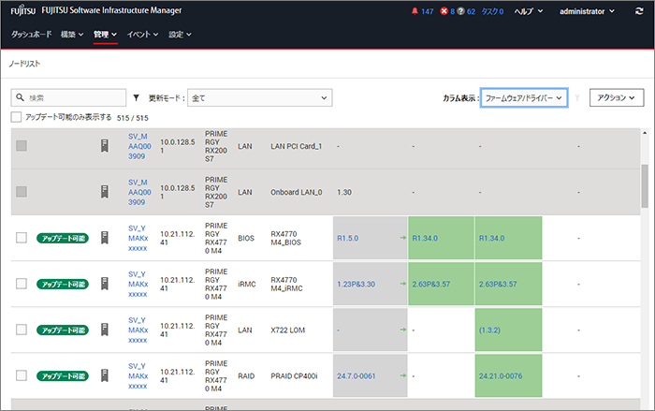Screen dimensions: 655x411
Task: Click the 515 / 515 count text
Action: coord(133,118)
